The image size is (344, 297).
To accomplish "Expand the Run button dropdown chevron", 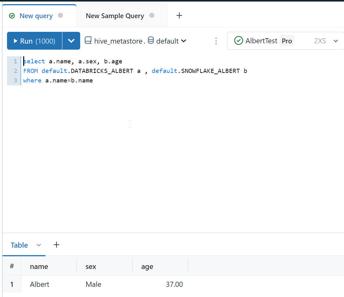I will 71,41.
